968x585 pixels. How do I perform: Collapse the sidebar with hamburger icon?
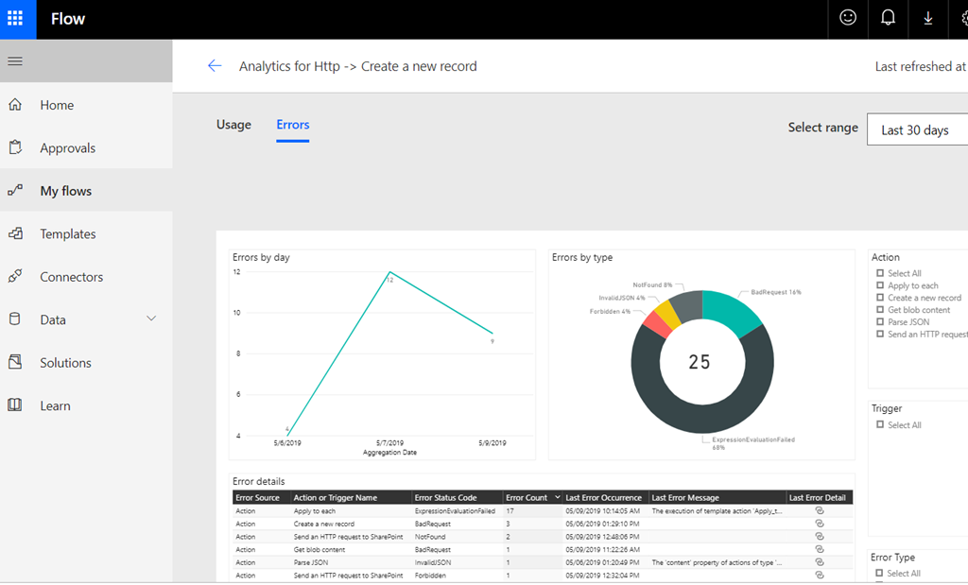(x=15, y=61)
